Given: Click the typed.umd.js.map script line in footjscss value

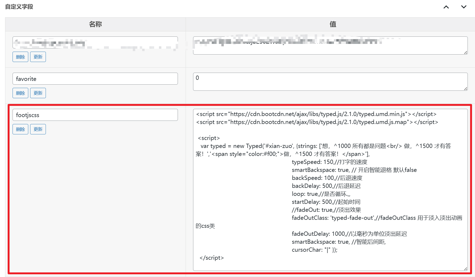Looking at the screenshot, I should click(x=317, y=122).
